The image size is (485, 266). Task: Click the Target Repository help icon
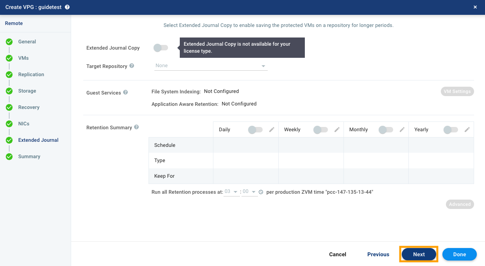[x=132, y=66]
